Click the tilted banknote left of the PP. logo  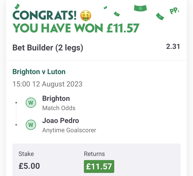coord(160,16)
